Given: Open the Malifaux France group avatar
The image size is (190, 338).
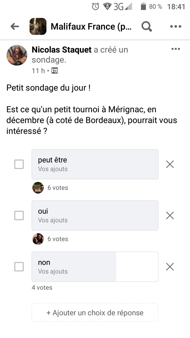Looking at the screenshot, I should 38,26.
